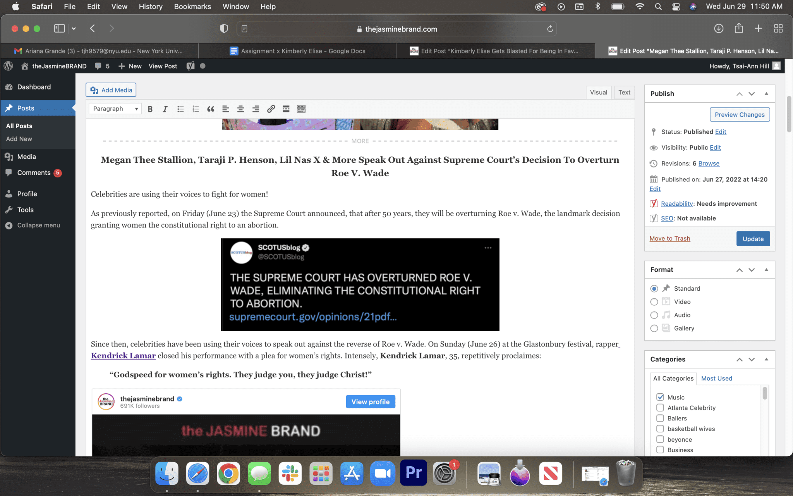Align text left
This screenshot has height=496, width=793.
(x=226, y=109)
